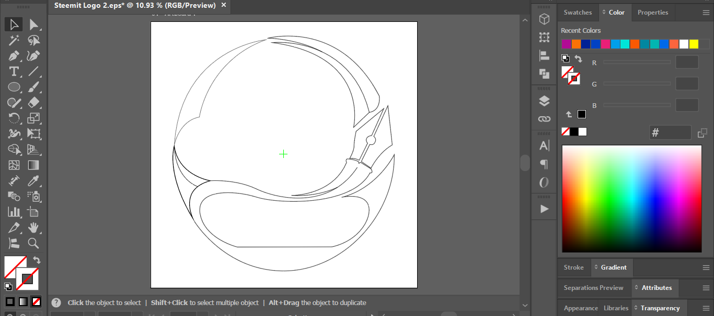Select the Pen tool
Image resolution: width=714 pixels, height=316 pixels.
[x=14, y=56]
